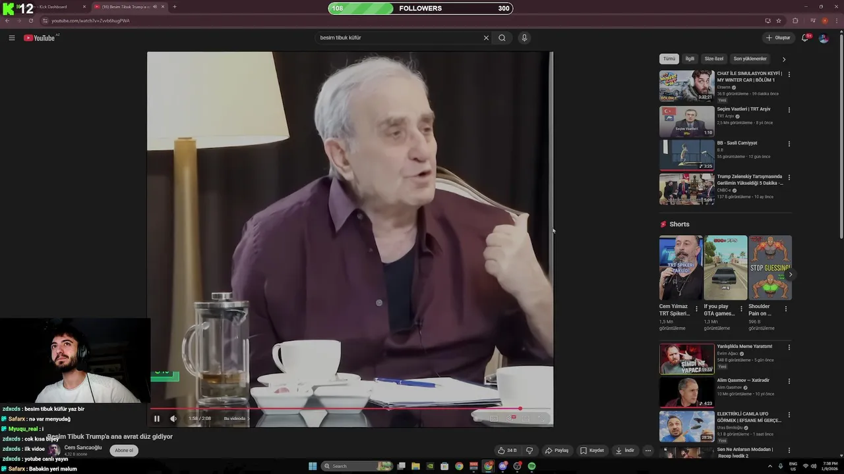844x474 pixels.
Task: Show next Shorts with the arrow
Action: coord(790,275)
